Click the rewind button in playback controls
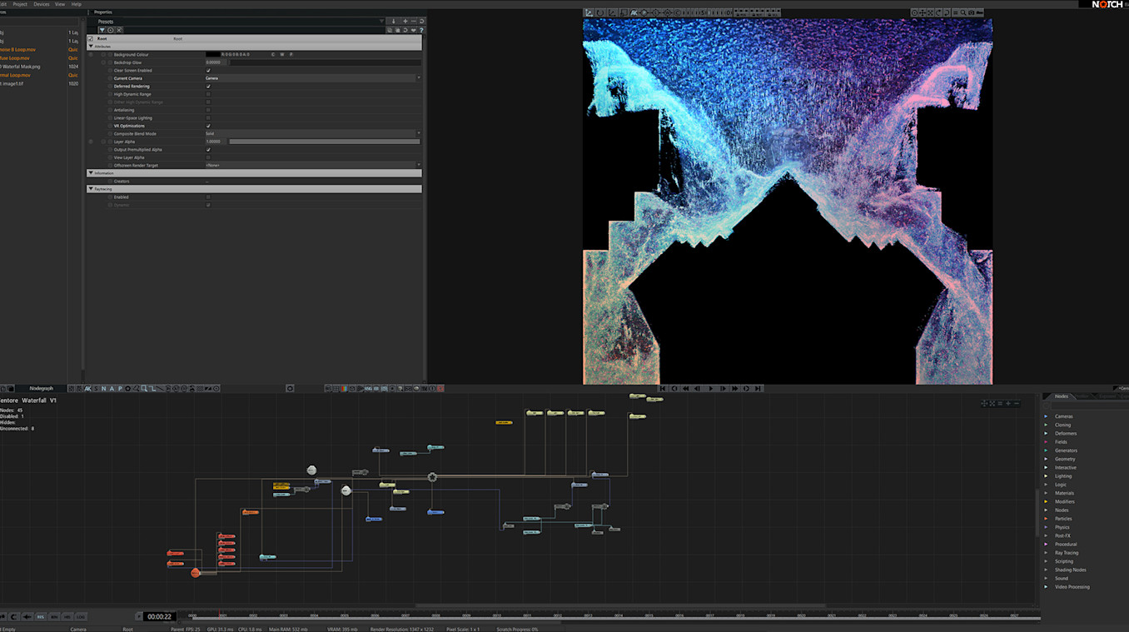Screen dimensions: 1129x632 686,388
